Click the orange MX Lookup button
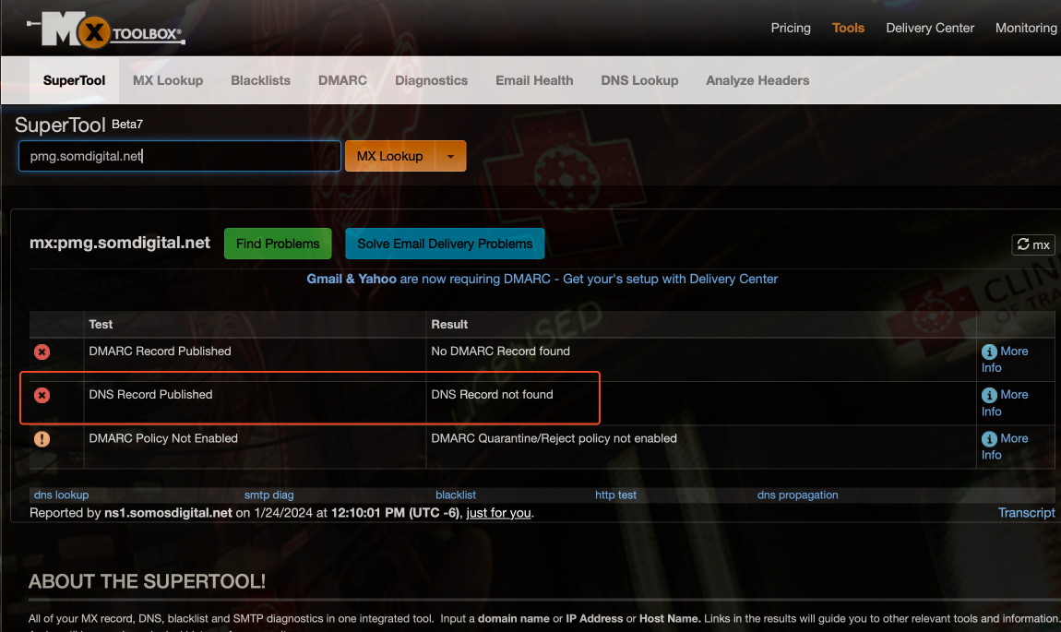 point(389,156)
